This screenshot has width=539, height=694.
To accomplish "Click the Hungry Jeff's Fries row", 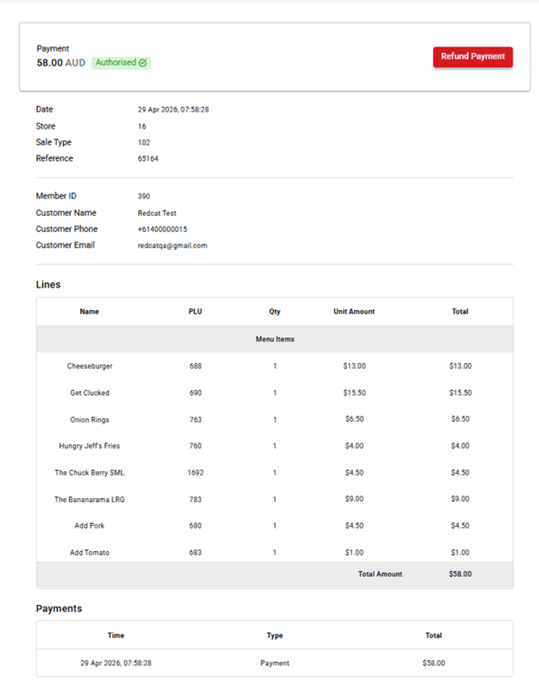I will click(x=90, y=446).
